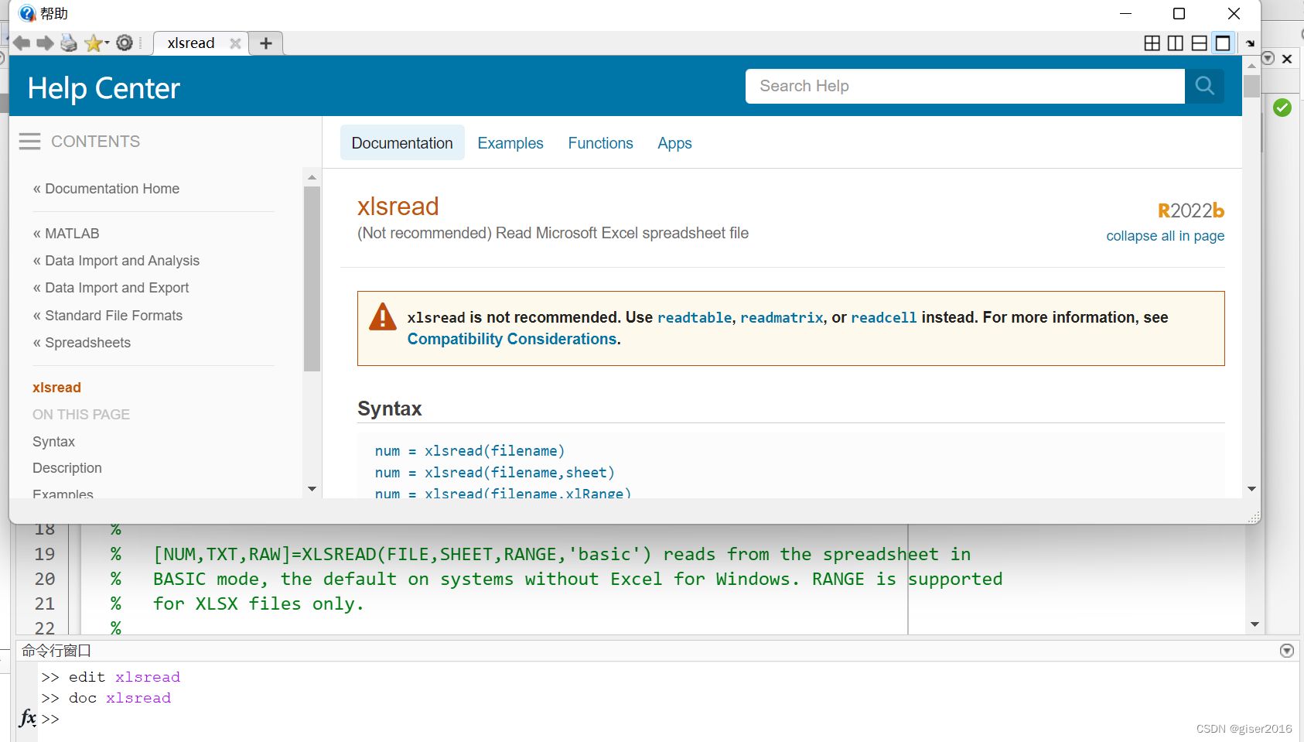Open the readcell function link

click(x=884, y=317)
